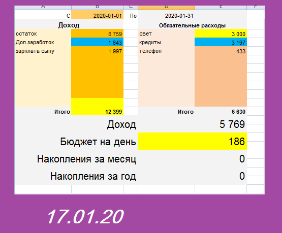
Task: Select the blue cell 3 197
Action: (x=221, y=42)
